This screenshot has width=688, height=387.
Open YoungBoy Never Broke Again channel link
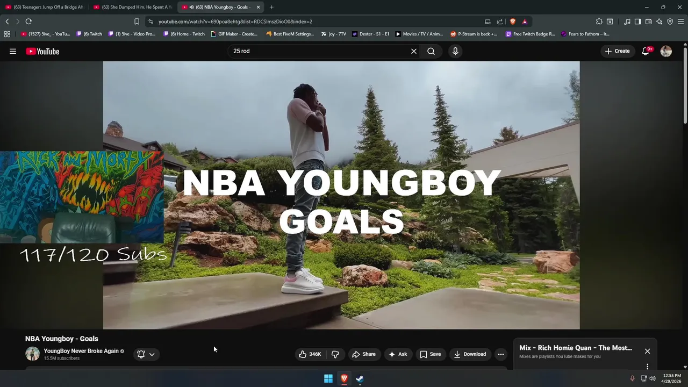point(81,351)
